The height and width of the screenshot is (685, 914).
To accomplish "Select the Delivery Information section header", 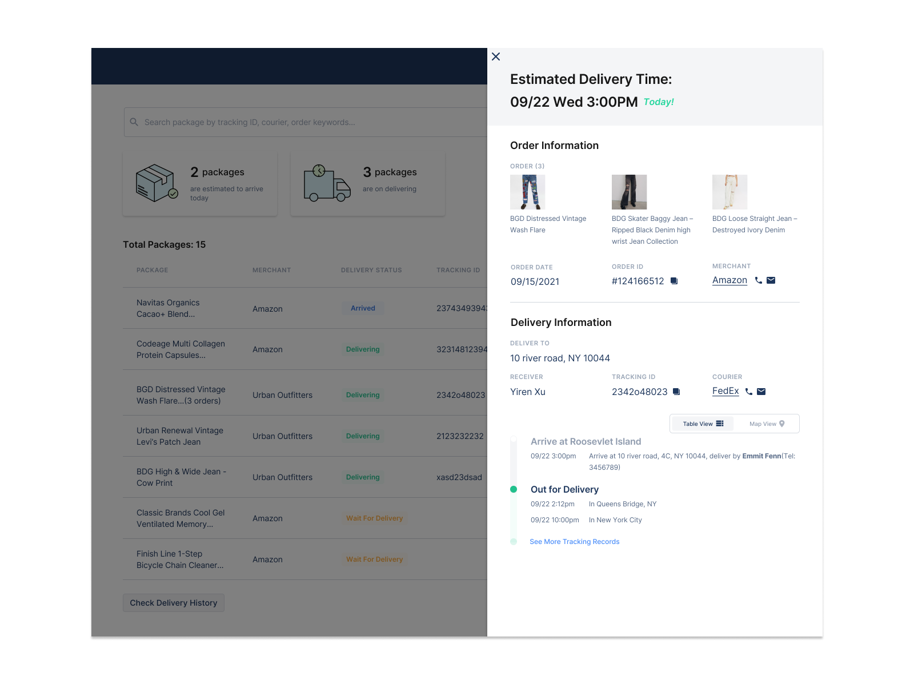I will (561, 322).
